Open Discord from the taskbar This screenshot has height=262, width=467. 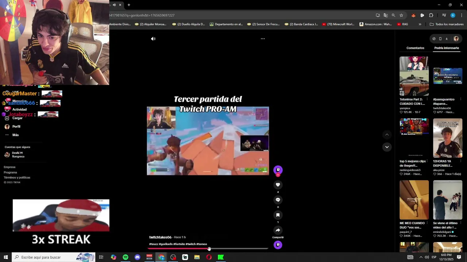point(137,257)
